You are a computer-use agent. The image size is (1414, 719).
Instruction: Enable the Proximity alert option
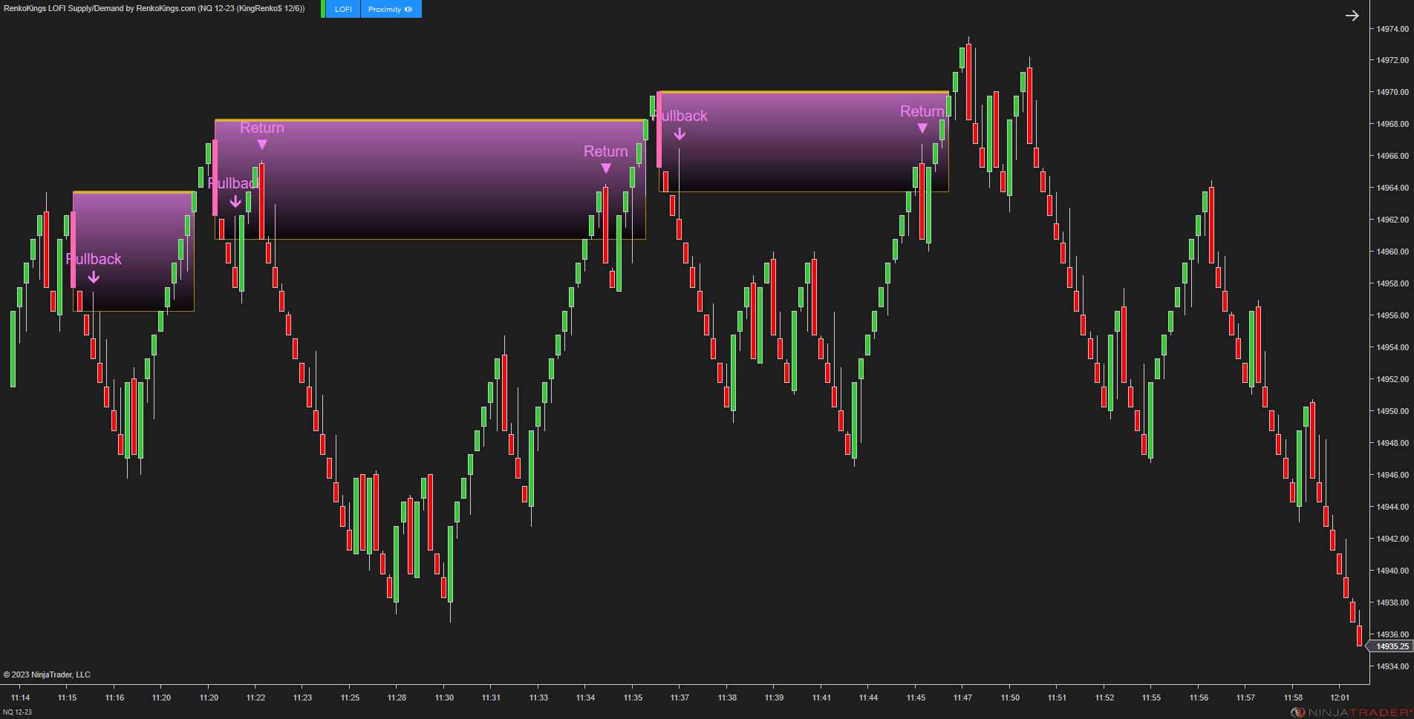pyautogui.click(x=385, y=9)
